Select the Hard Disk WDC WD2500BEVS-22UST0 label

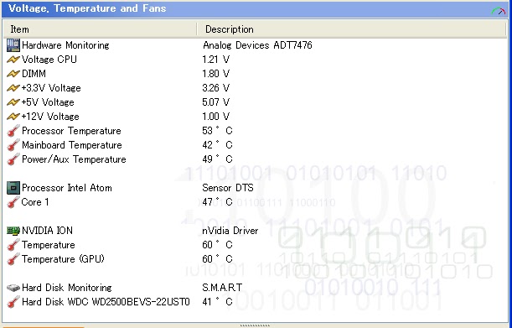[106, 302]
